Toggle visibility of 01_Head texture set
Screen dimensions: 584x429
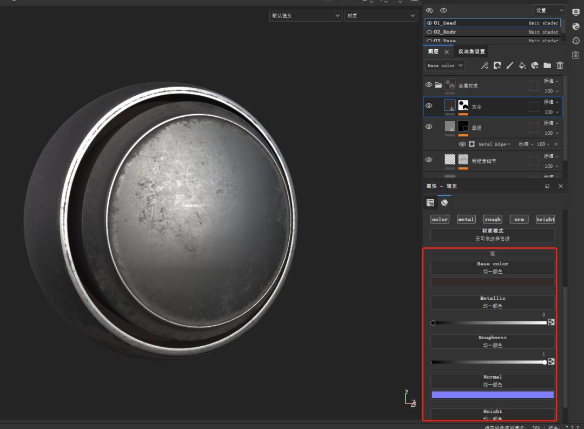click(429, 23)
